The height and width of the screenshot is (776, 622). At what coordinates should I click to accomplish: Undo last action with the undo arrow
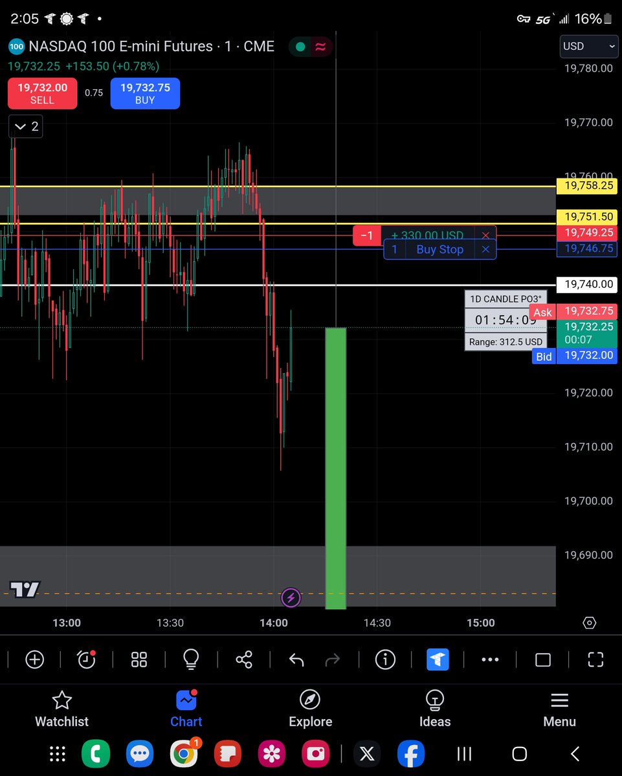point(296,660)
